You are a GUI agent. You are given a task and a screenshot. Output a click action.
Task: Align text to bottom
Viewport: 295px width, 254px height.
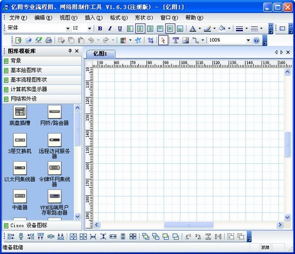[x=180, y=28]
